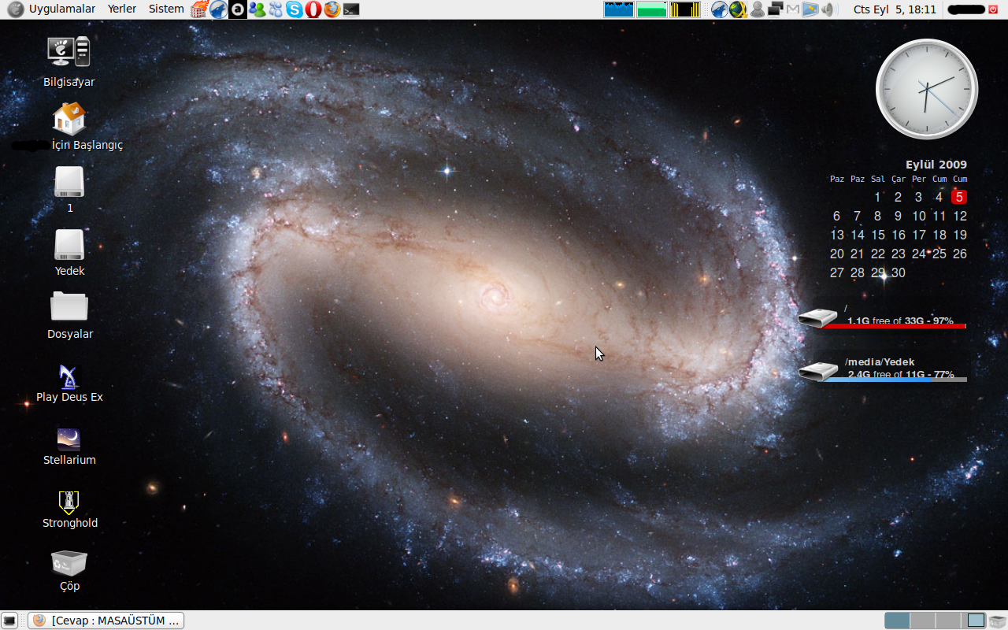Launch Firefox from the top panel
The height and width of the screenshot is (630, 1008).
tap(332, 9)
